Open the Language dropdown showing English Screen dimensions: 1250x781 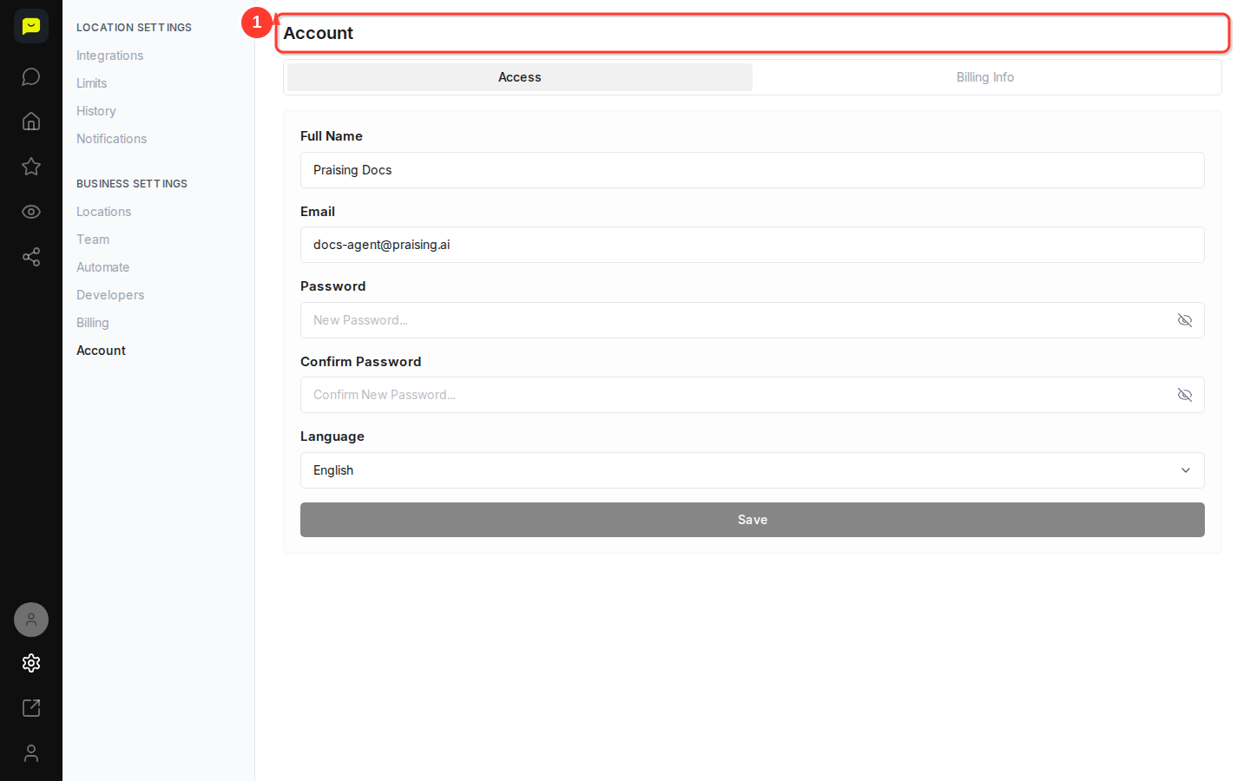pos(753,470)
